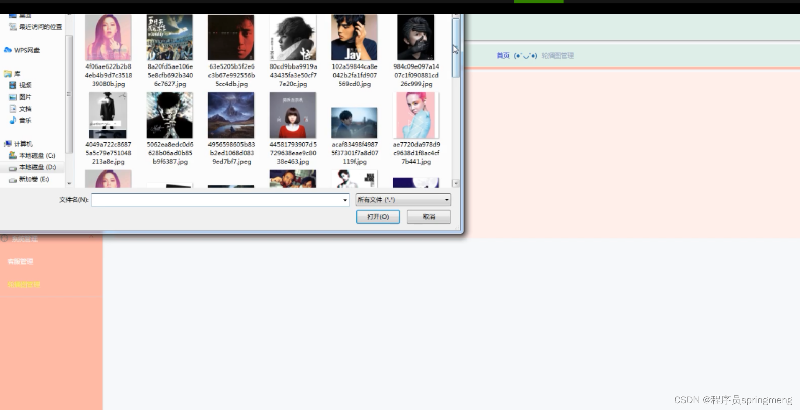800x410 pixels.
Task: Click the navigation pane scroll-down arrow
Action: 69,183
